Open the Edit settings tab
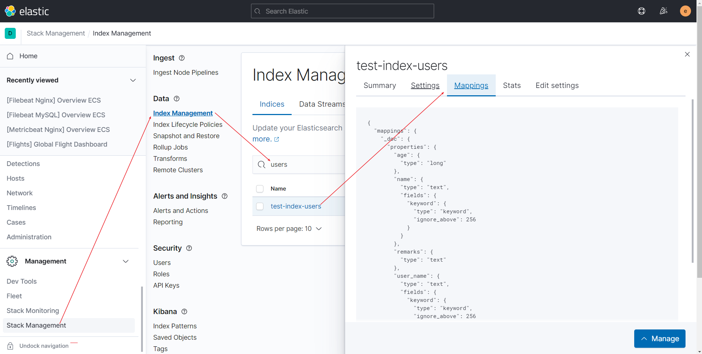The height and width of the screenshot is (354, 702). click(557, 85)
